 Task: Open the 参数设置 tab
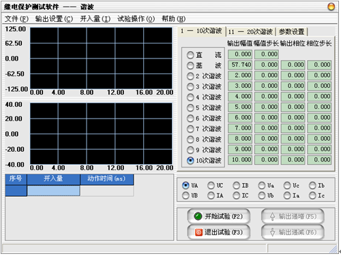292,32
